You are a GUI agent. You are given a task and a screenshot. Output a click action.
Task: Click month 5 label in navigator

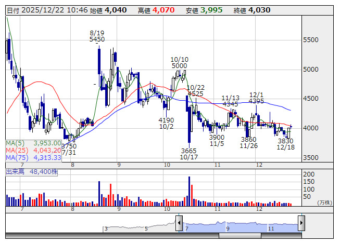[x=146, y=229]
